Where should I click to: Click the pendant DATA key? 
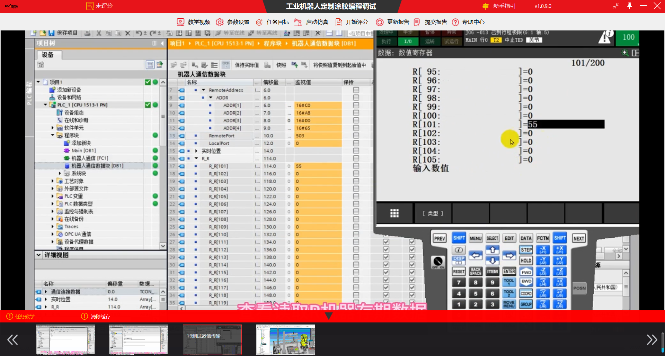[x=526, y=238]
